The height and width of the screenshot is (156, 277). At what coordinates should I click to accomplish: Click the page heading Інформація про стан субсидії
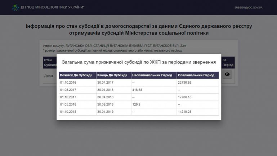click(x=139, y=30)
